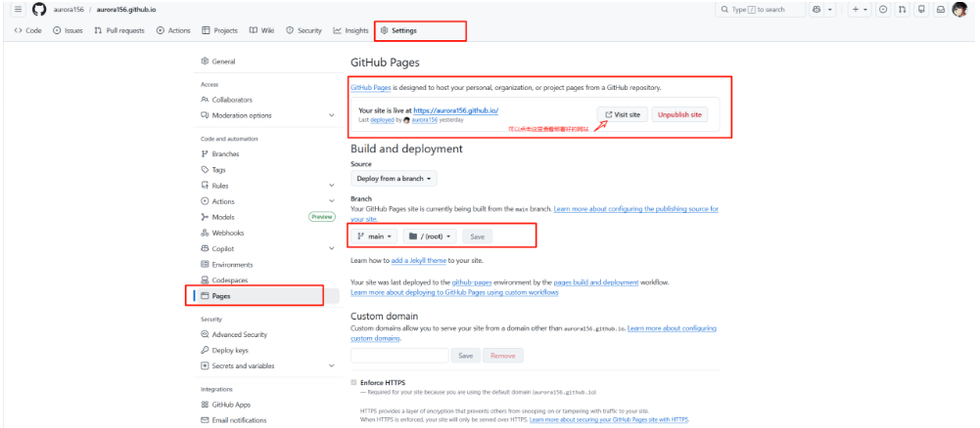Open the main branch selector dropdown

coord(374,236)
